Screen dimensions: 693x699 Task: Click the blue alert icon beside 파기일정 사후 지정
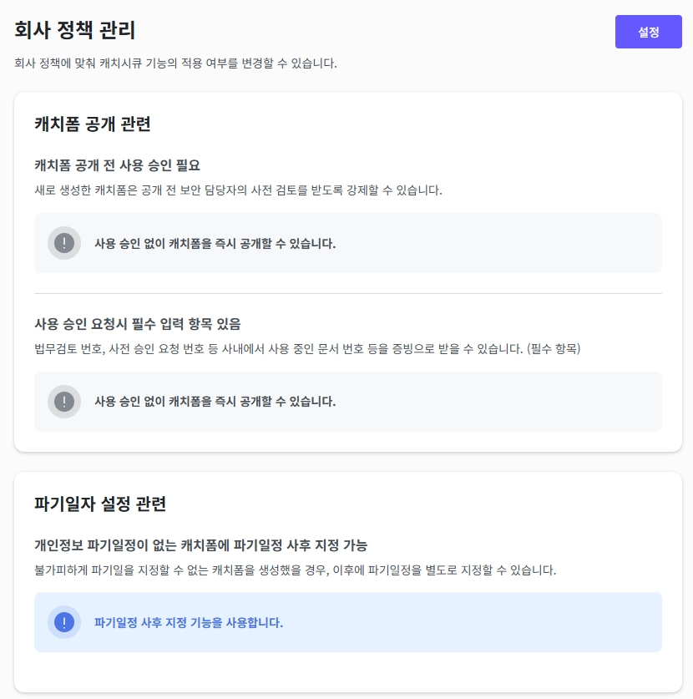(x=64, y=622)
